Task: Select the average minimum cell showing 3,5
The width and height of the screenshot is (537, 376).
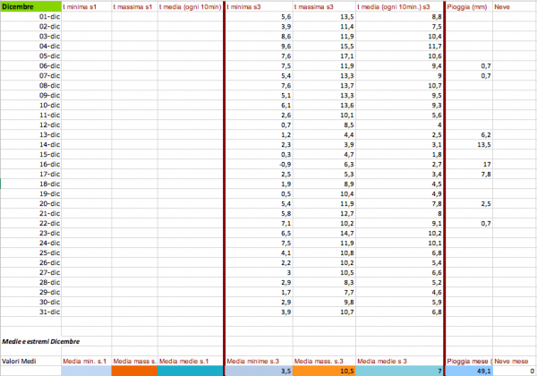Action: [x=259, y=371]
